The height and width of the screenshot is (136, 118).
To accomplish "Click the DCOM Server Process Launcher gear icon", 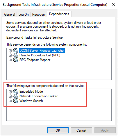I will pyautogui.click(x=16, y=51).
